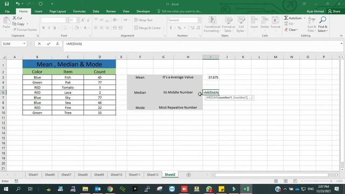Click the Tell me what you want search box
345x194 pixels.
tap(180, 11)
